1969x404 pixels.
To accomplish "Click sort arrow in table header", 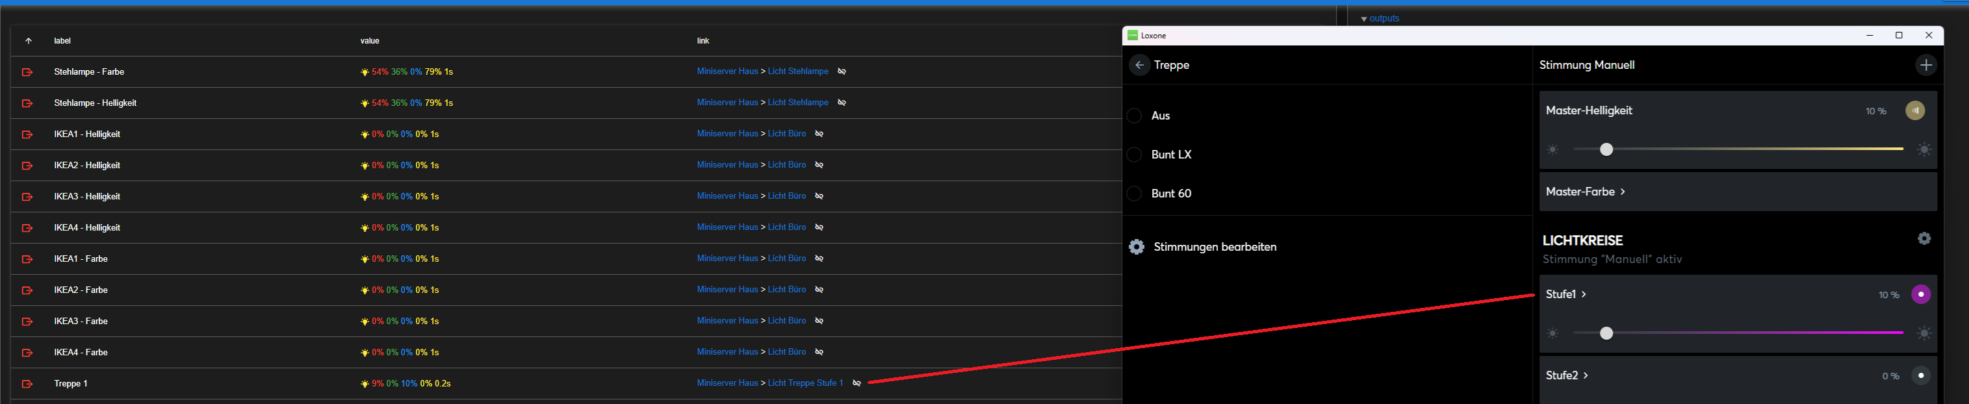I will coord(29,41).
